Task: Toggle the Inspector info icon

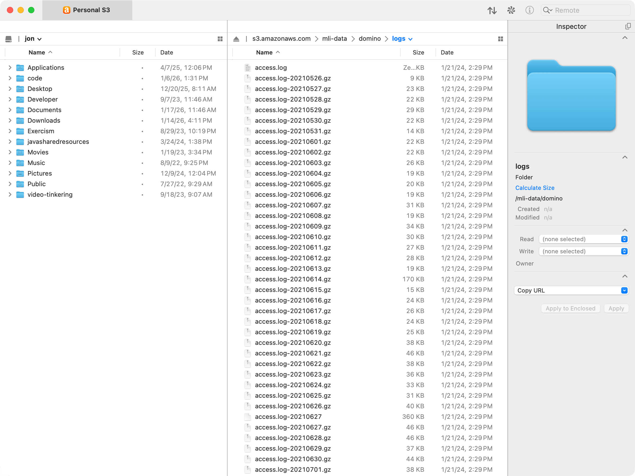Action: pos(529,10)
